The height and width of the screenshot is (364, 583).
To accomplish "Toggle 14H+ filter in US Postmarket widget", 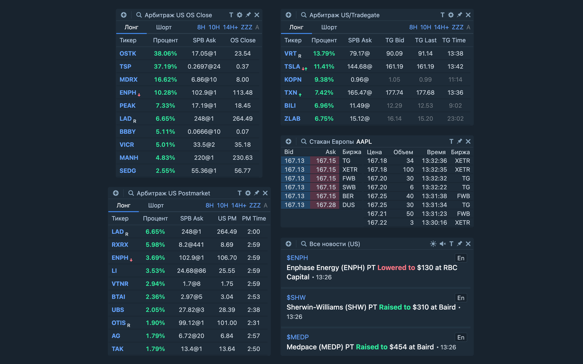I will (x=239, y=206).
